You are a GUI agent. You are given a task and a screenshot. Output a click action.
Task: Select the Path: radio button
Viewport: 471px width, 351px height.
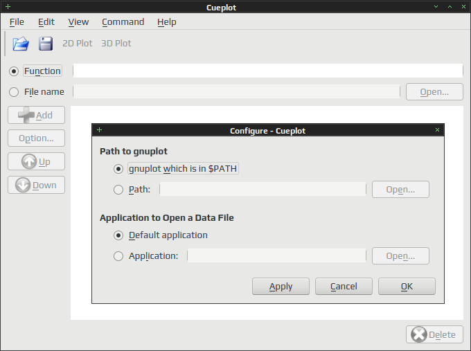[118, 190]
